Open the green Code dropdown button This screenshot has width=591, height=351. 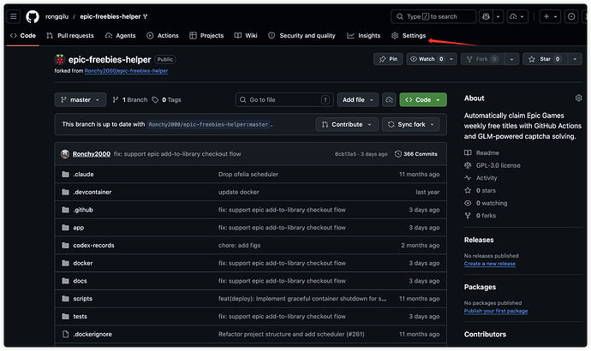pos(423,100)
